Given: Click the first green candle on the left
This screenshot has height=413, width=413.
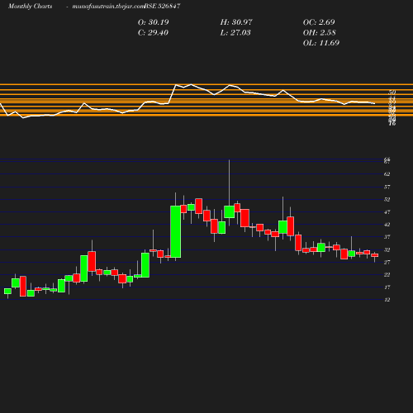Looking at the screenshot, I should tap(7, 291).
